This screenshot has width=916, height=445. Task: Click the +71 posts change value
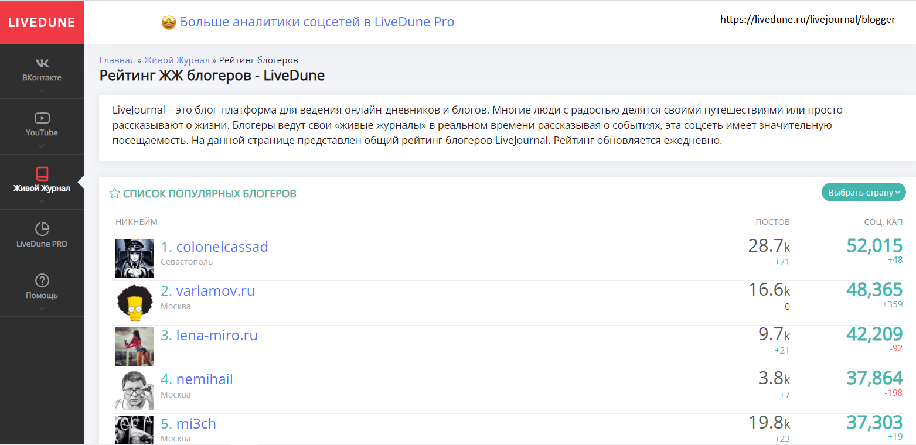782,262
